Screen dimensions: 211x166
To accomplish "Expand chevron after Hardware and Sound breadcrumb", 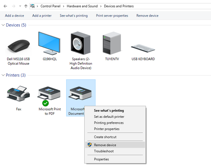I will 101,6.
